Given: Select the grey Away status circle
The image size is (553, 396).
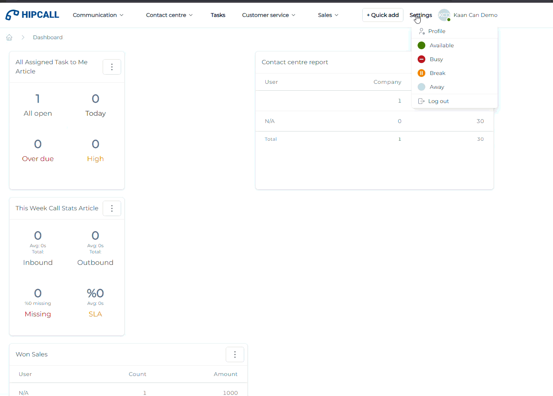Looking at the screenshot, I should pyautogui.click(x=421, y=87).
